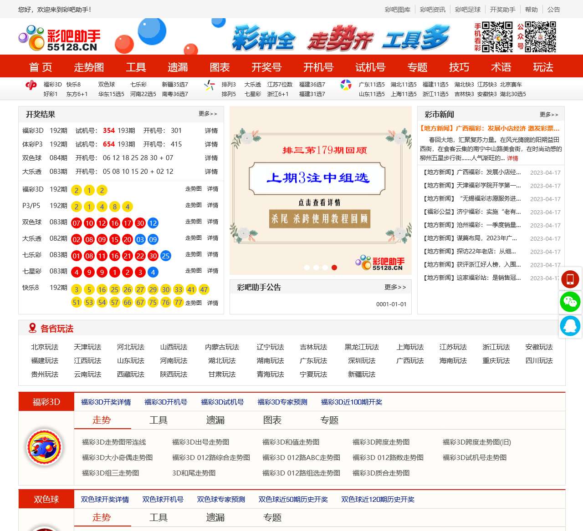Open the 福彩3D质合走势图 link
This screenshot has height=531, width=583.
point(381,473)
